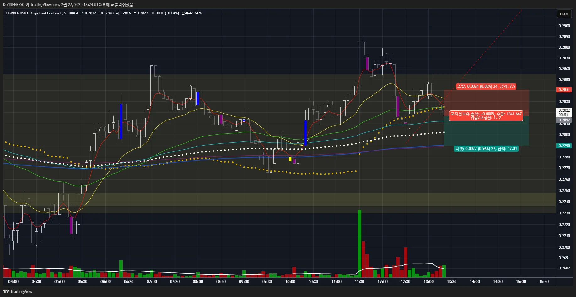The width and height of the screenshot is (576, 297).
Task: Click the 13:30 time axis label
Action: (452, 282)
